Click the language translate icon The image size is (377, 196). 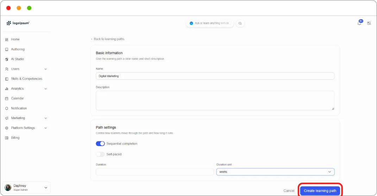369,23
